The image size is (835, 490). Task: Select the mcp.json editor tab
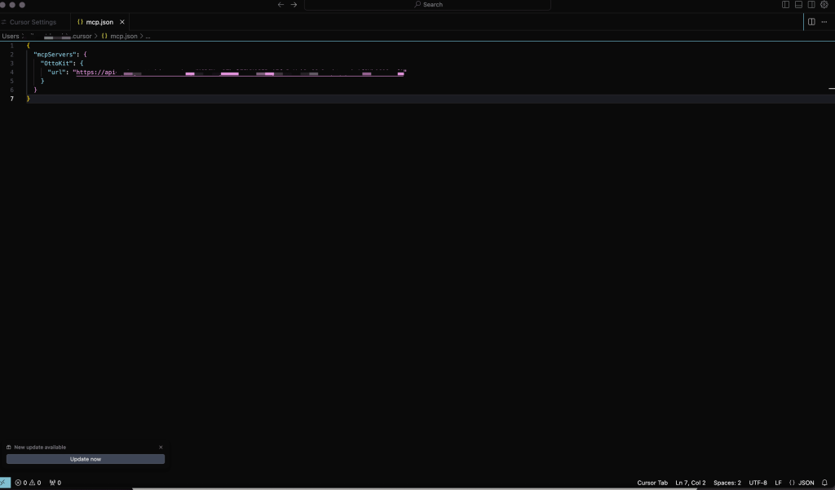(x=99, y=22)
